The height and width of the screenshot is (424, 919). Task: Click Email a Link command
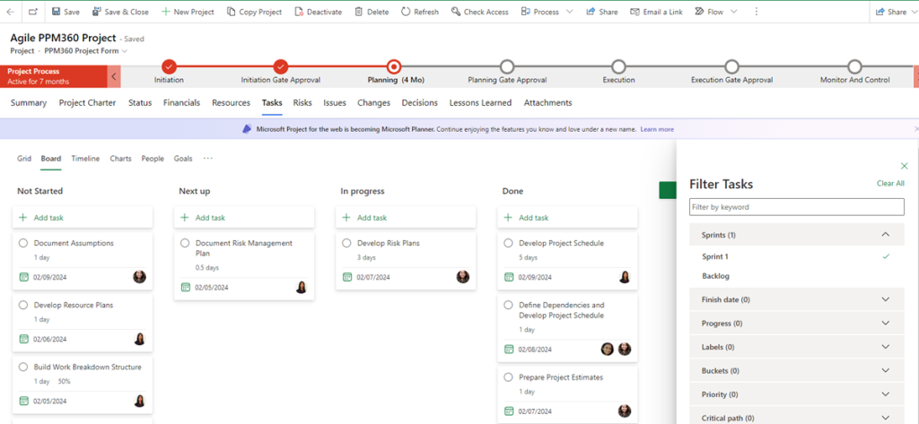(x=656, y=12)
